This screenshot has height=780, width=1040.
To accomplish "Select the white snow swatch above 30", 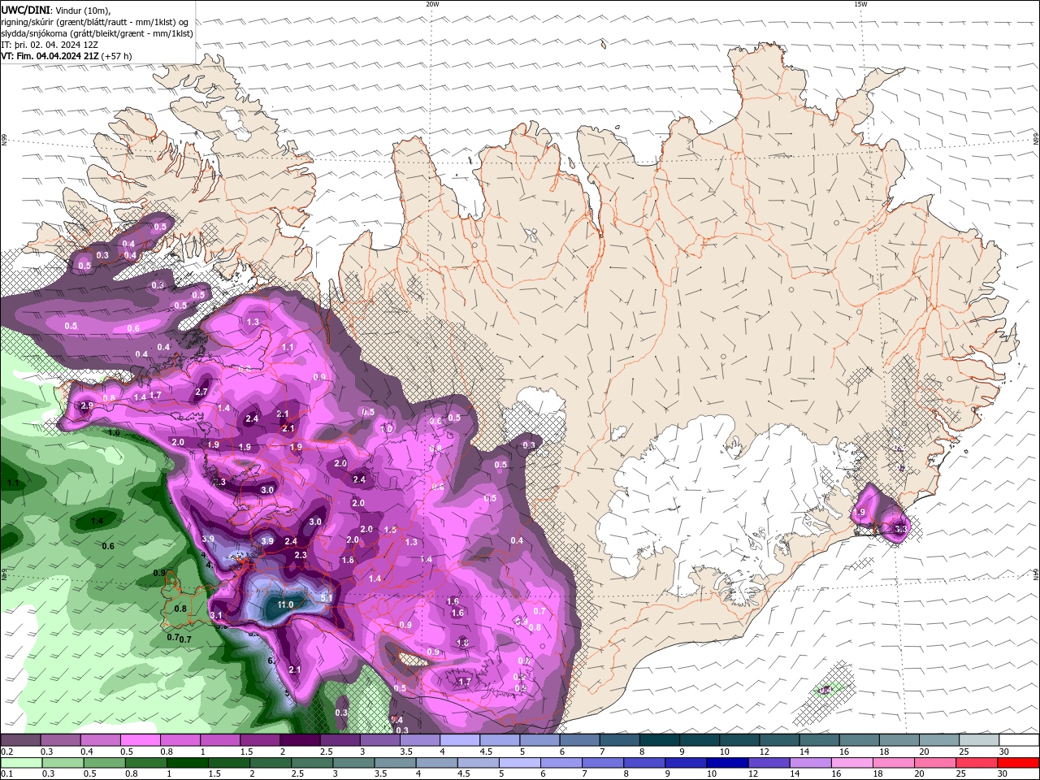I will coord(1020,740).
